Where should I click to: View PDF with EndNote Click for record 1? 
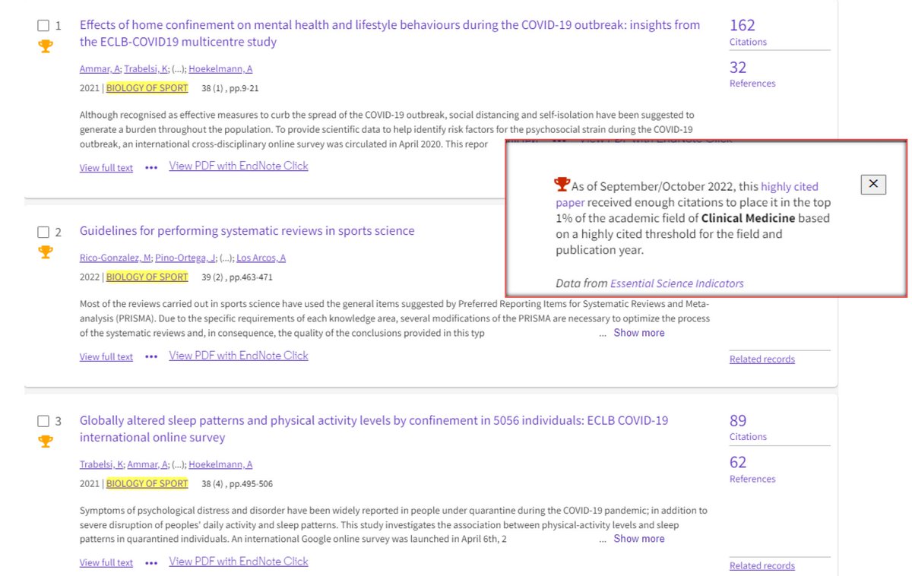(239, 166)
